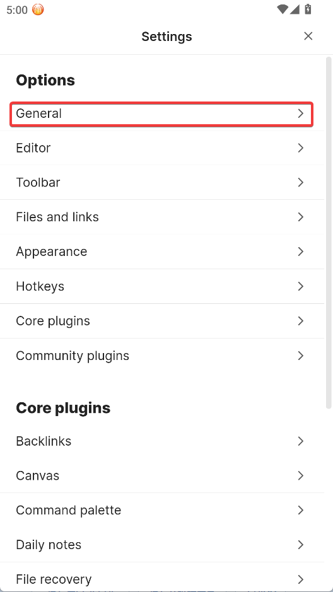Tap the Wi-Fi icon in status bar

[x=282, y=9]
